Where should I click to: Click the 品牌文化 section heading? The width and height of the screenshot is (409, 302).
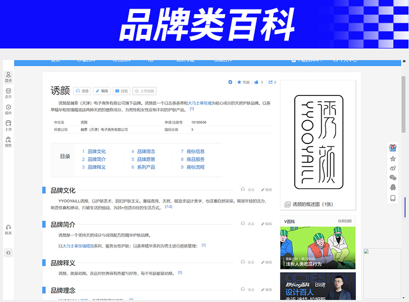click(x=63, y=190)
